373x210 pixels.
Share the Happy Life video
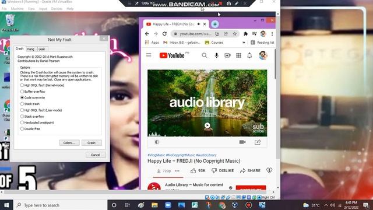pyautogui.click(x=250, y=171)
